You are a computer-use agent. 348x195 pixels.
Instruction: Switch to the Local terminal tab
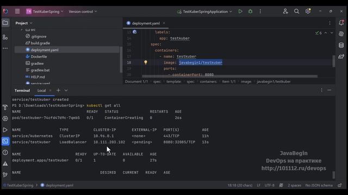point(41,90)
